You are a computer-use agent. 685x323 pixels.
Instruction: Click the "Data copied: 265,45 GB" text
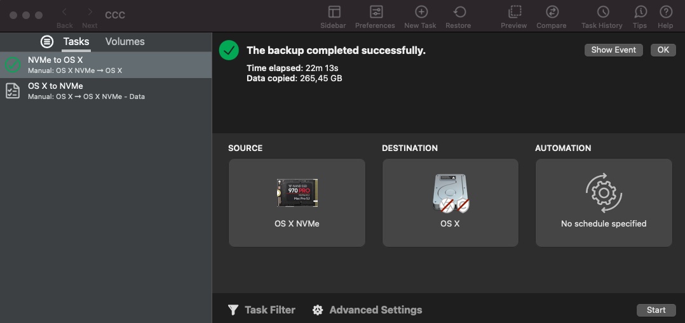point(294,79)
